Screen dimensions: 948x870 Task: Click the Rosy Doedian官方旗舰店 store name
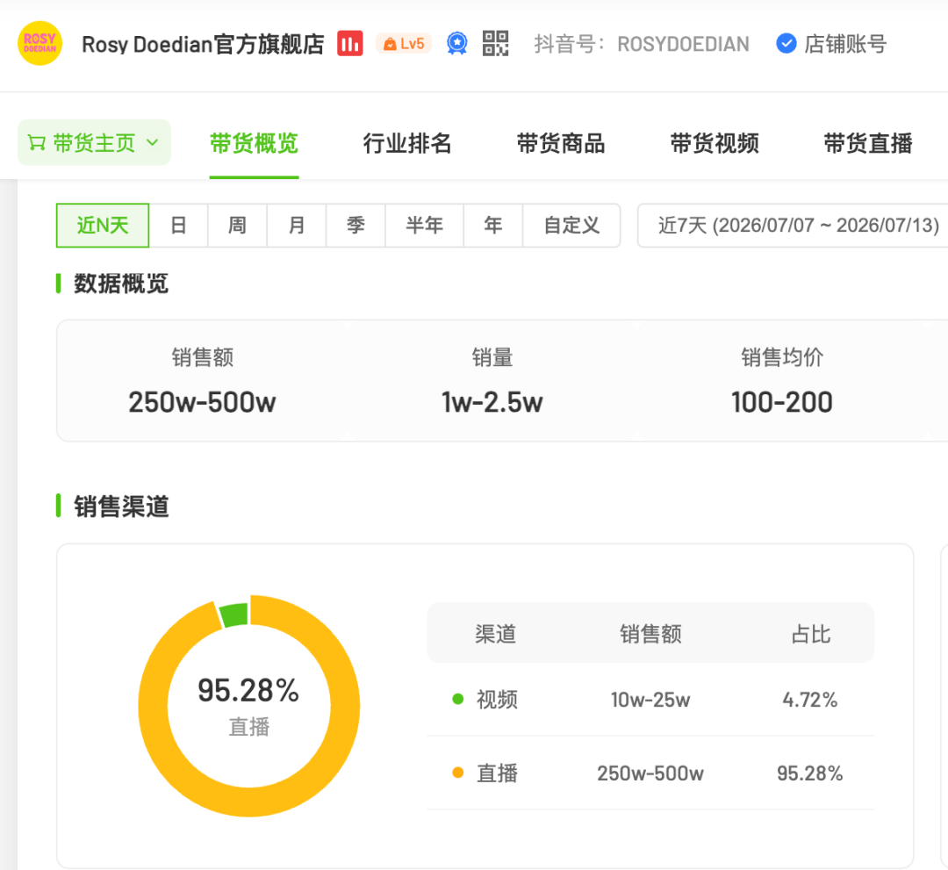(x=203, y=44)
